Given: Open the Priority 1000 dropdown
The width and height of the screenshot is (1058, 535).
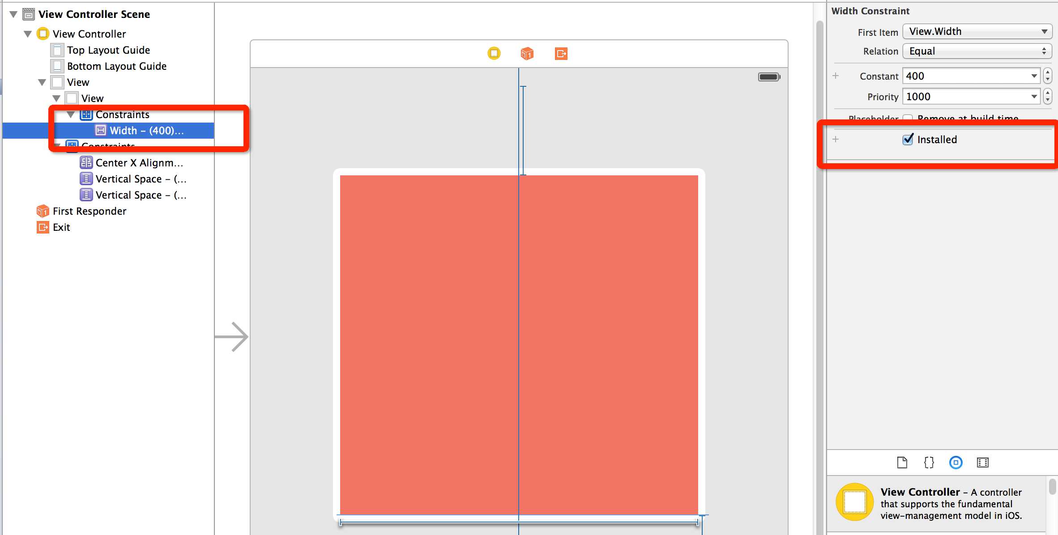Looking at the screenshot, I should (1036, 97).
